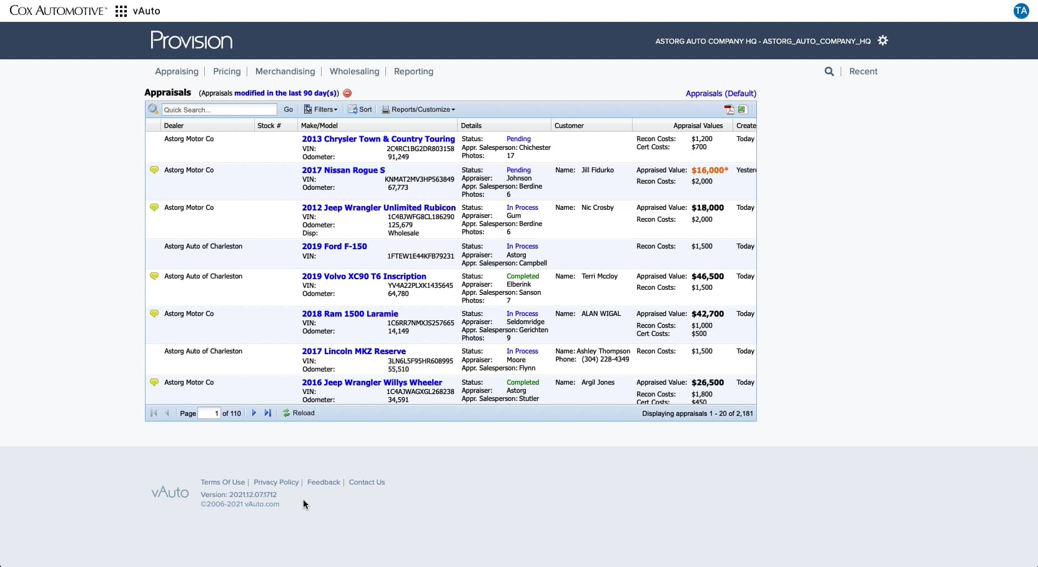Click the $46,500 appraised value
Screen dimensions: 1038x567
point(708,277)
